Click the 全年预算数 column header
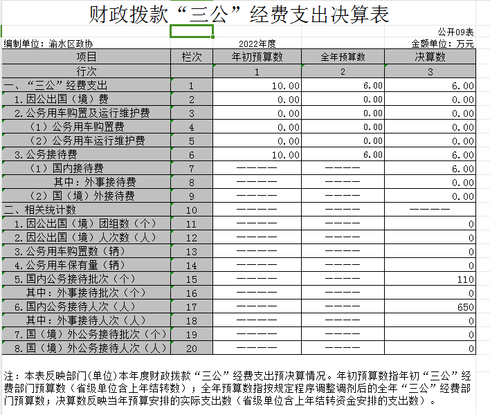 (343, 57)
